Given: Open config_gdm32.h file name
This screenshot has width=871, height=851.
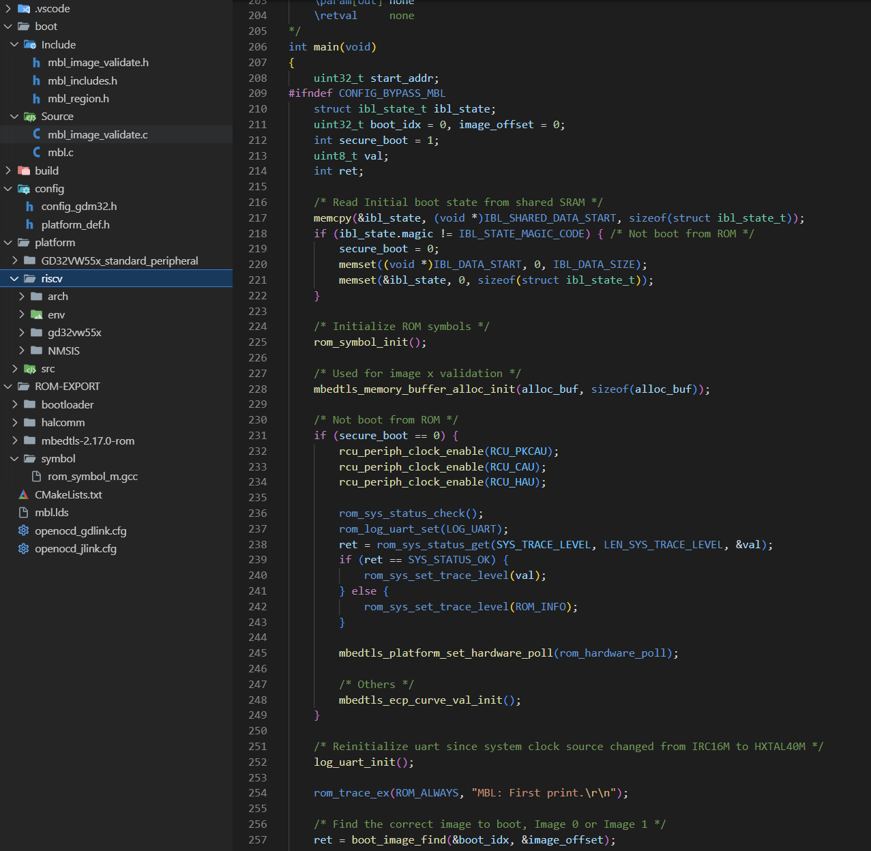Looking at the screenshot, I should click(79, 207).
